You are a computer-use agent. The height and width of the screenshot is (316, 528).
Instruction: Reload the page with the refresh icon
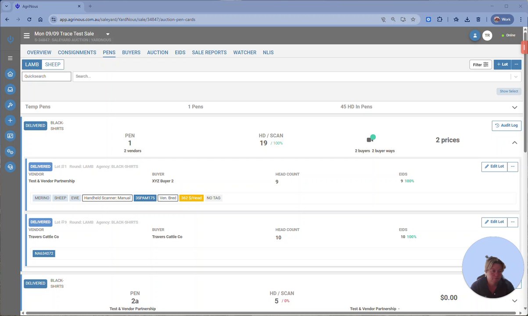(29, 19)
